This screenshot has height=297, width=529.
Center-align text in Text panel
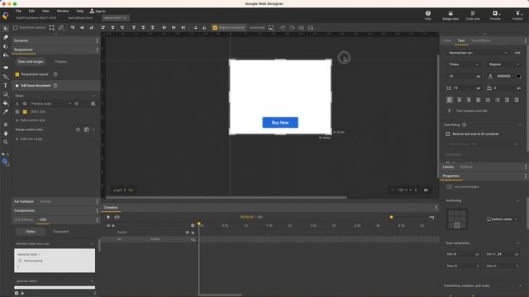click(x=460, y=100)
